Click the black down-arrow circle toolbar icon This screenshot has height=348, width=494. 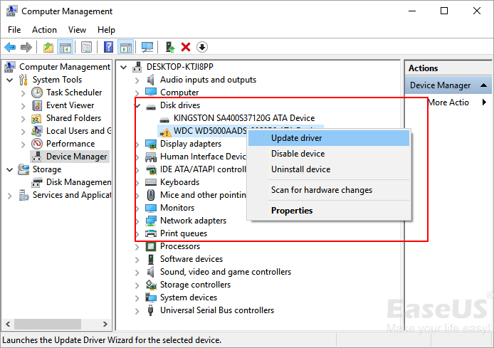202,47
